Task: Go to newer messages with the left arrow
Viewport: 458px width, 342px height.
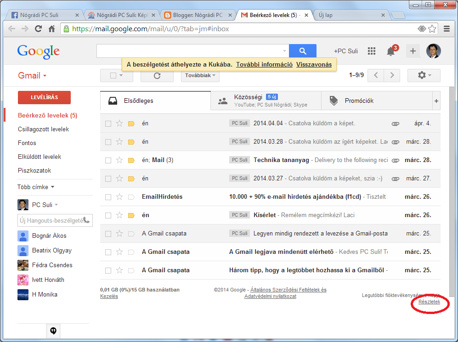Action: pyautogui.click(x=376, y=75)
